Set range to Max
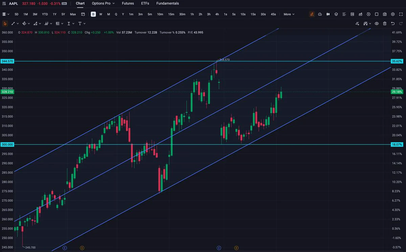Image resolution: width=406 pixels, height=252 pixels. point(73,14)
